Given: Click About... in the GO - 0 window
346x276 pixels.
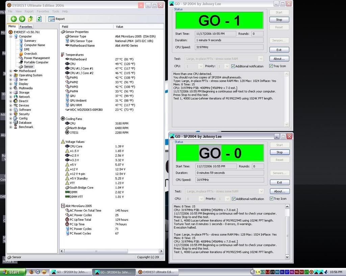Looking at the screenshot, I should [x=279, y=191].
